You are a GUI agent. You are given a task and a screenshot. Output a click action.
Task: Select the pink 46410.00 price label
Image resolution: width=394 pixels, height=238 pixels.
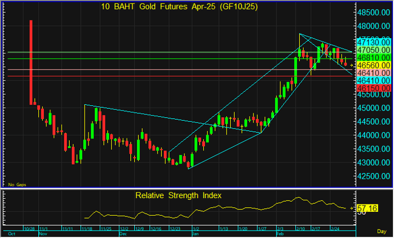click(373, 73)
